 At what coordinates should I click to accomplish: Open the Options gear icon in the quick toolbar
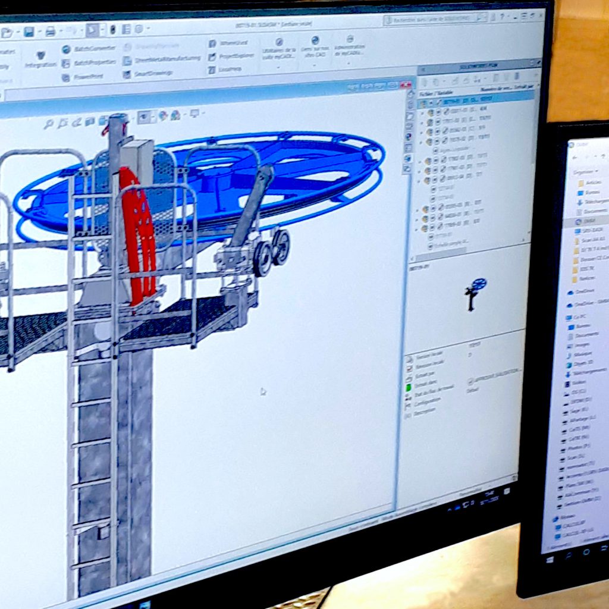[x=139, y=29]
